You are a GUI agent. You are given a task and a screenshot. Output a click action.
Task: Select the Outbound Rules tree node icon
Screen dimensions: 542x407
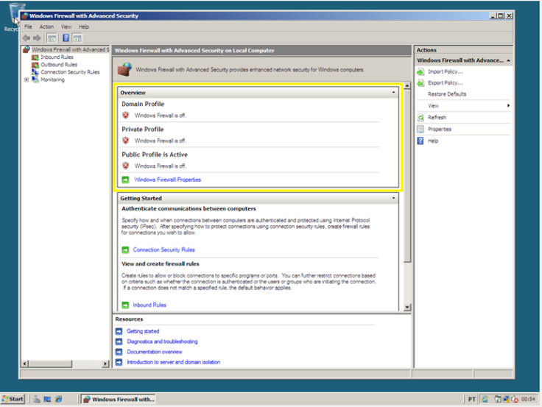pos(35,65)
